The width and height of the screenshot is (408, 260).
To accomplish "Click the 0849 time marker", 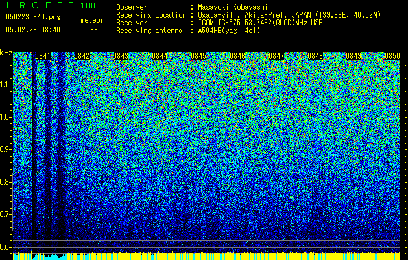I will pos(354,56).
